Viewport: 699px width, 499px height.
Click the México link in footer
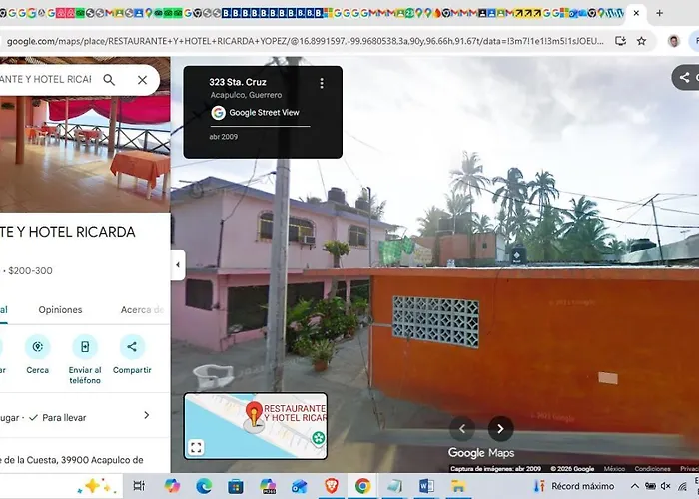tap(614, 469)
